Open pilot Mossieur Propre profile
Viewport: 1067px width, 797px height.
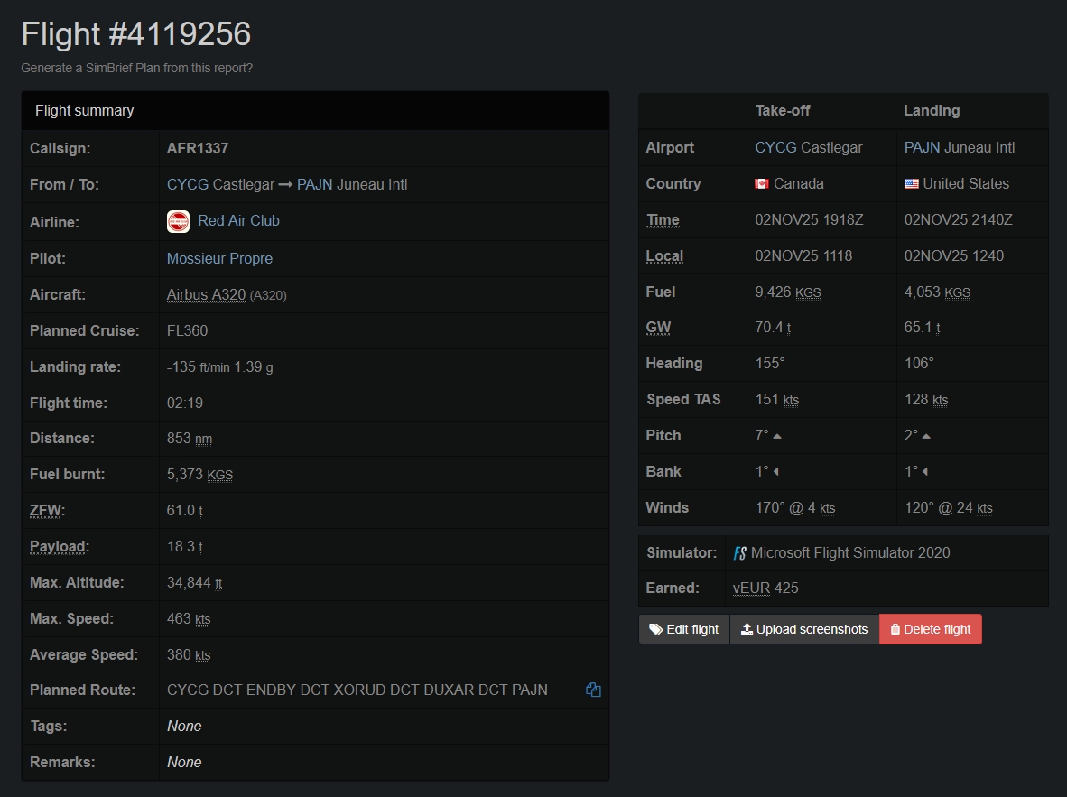tap(219, 259)
